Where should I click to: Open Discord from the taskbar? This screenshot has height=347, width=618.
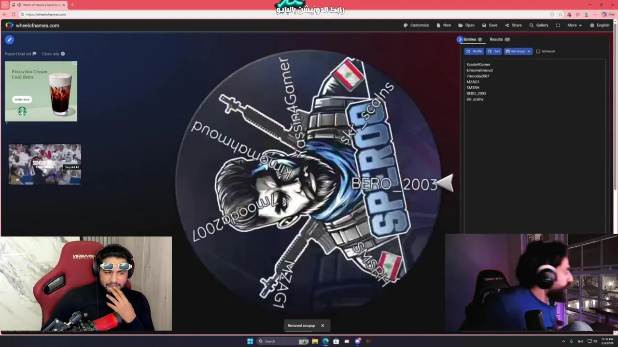coord(357,341)
